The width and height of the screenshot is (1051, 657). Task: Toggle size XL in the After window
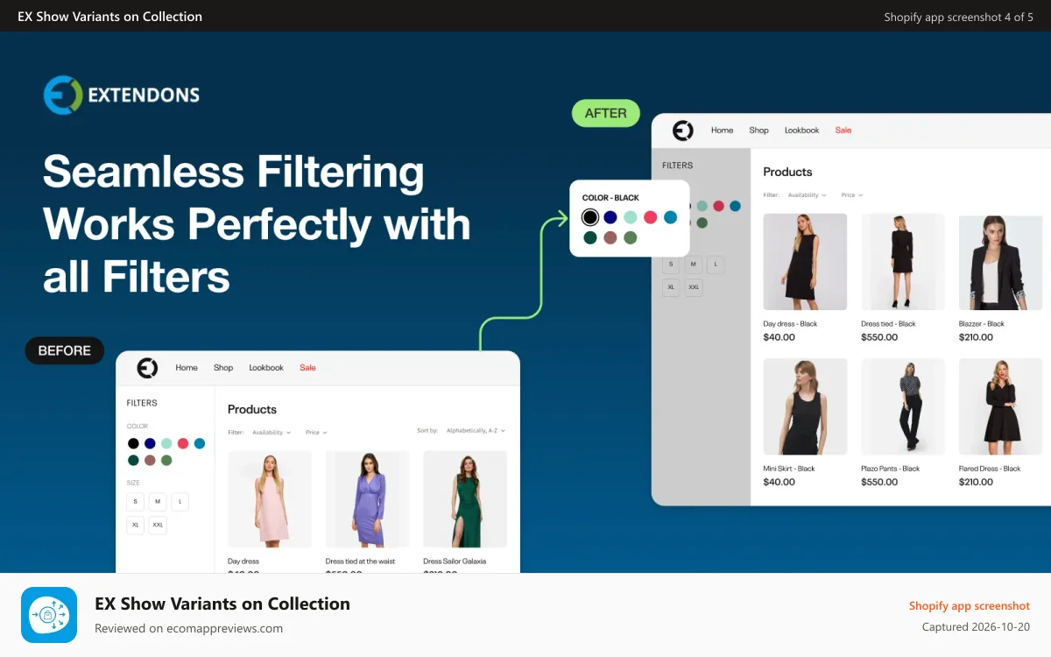click(671, 287)
